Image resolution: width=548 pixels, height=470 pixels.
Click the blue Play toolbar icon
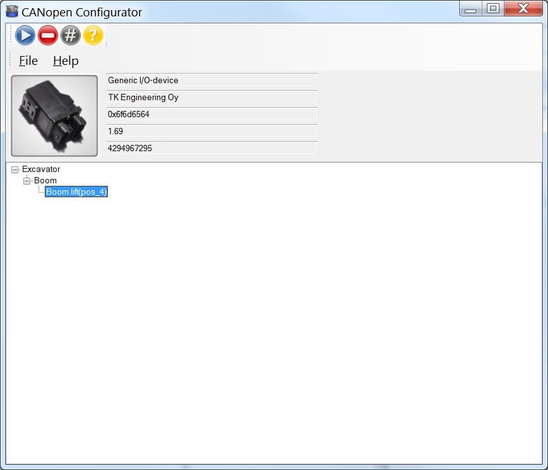tap(25, 35)
